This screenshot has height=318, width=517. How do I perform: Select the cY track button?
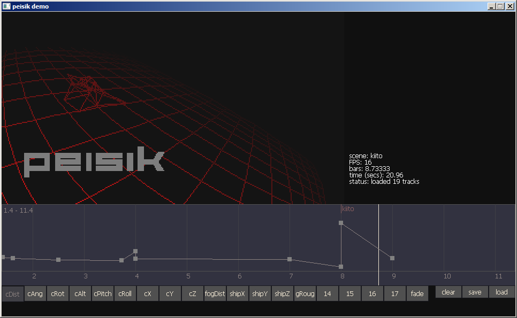[170, 293]
